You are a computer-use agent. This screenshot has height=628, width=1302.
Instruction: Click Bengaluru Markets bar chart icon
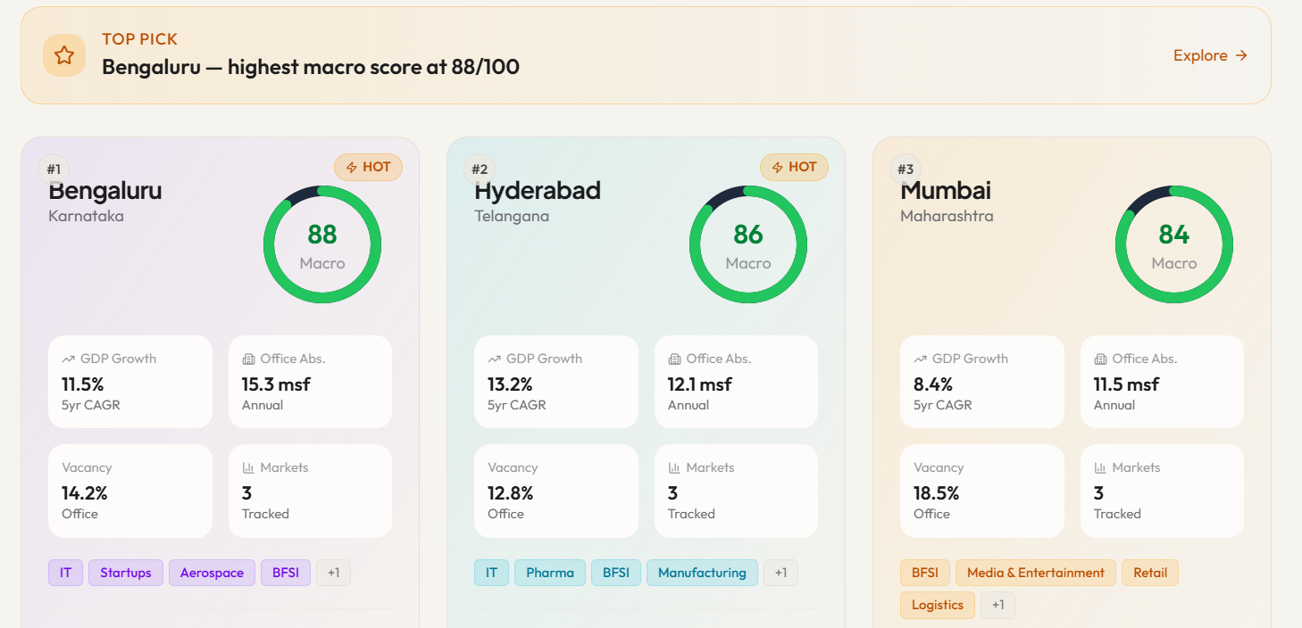[248, 467]
